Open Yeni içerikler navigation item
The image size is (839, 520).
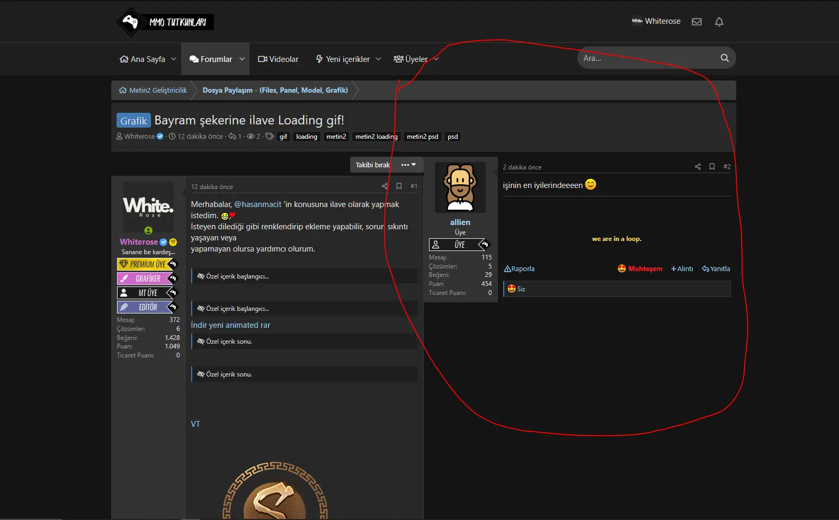343,59
